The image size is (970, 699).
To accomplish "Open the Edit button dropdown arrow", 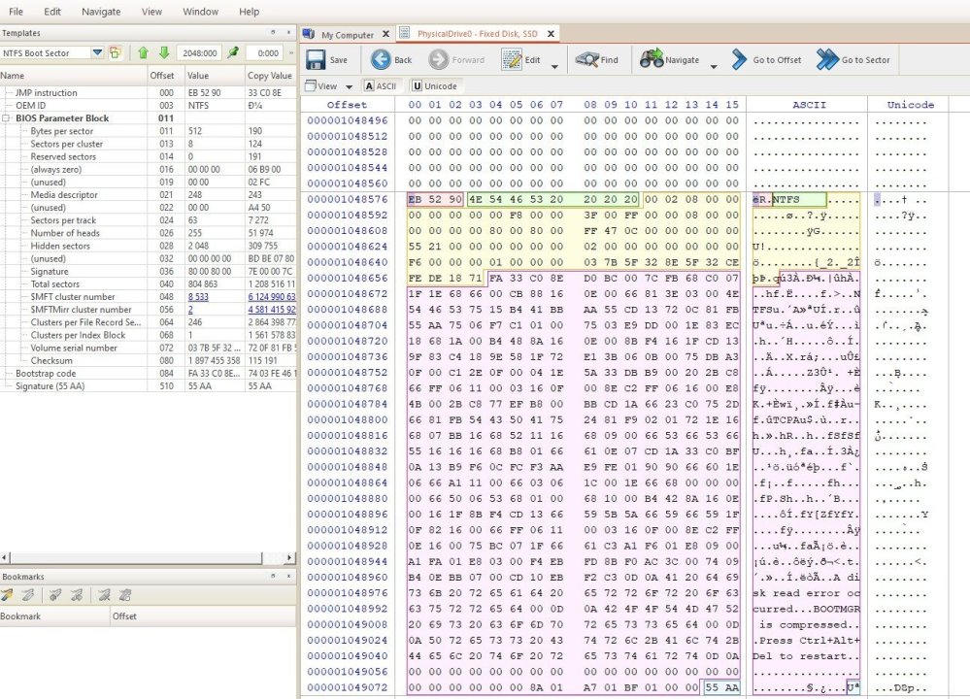I will pyautogui.click(x=554, y=66).
